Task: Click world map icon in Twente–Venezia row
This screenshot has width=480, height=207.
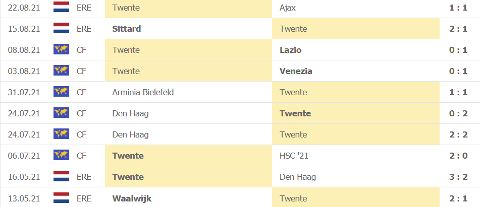Action: tap(61, 71)
